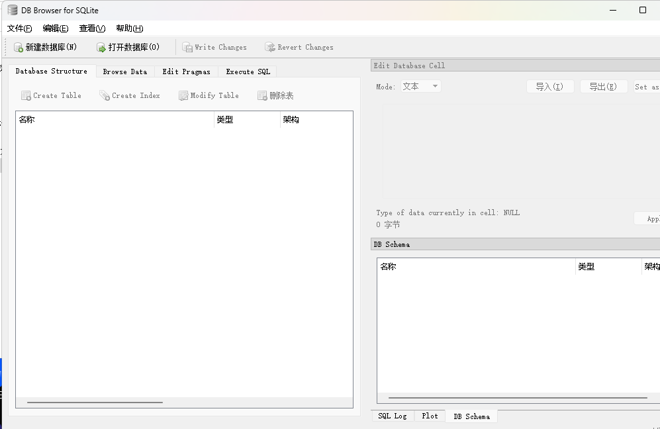Click the Modify Table icon
Screen dimensions: 660x429
tap(182, 95)
